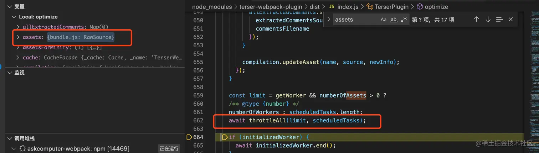This screenshot has width=539, height=153.
Task: Click index.js breadcrumb segment
Action: [348, 7]
